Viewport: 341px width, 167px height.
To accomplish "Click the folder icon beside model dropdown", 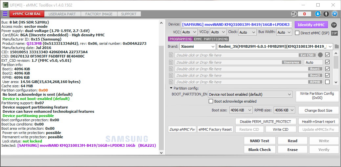I will pyautogui.click(x=337, y=46).
